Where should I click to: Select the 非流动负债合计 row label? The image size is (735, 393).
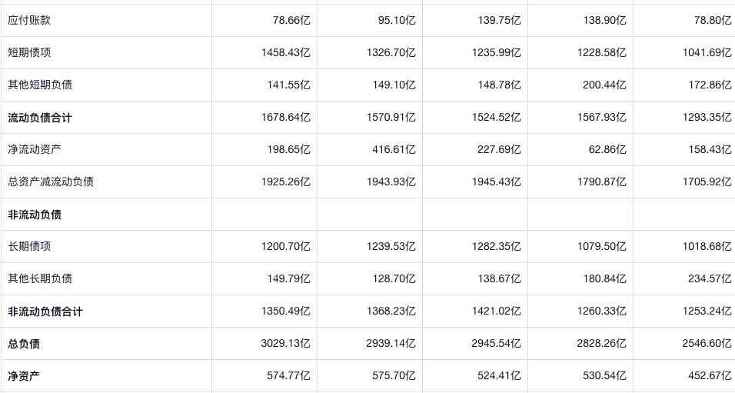pos(45,311)
